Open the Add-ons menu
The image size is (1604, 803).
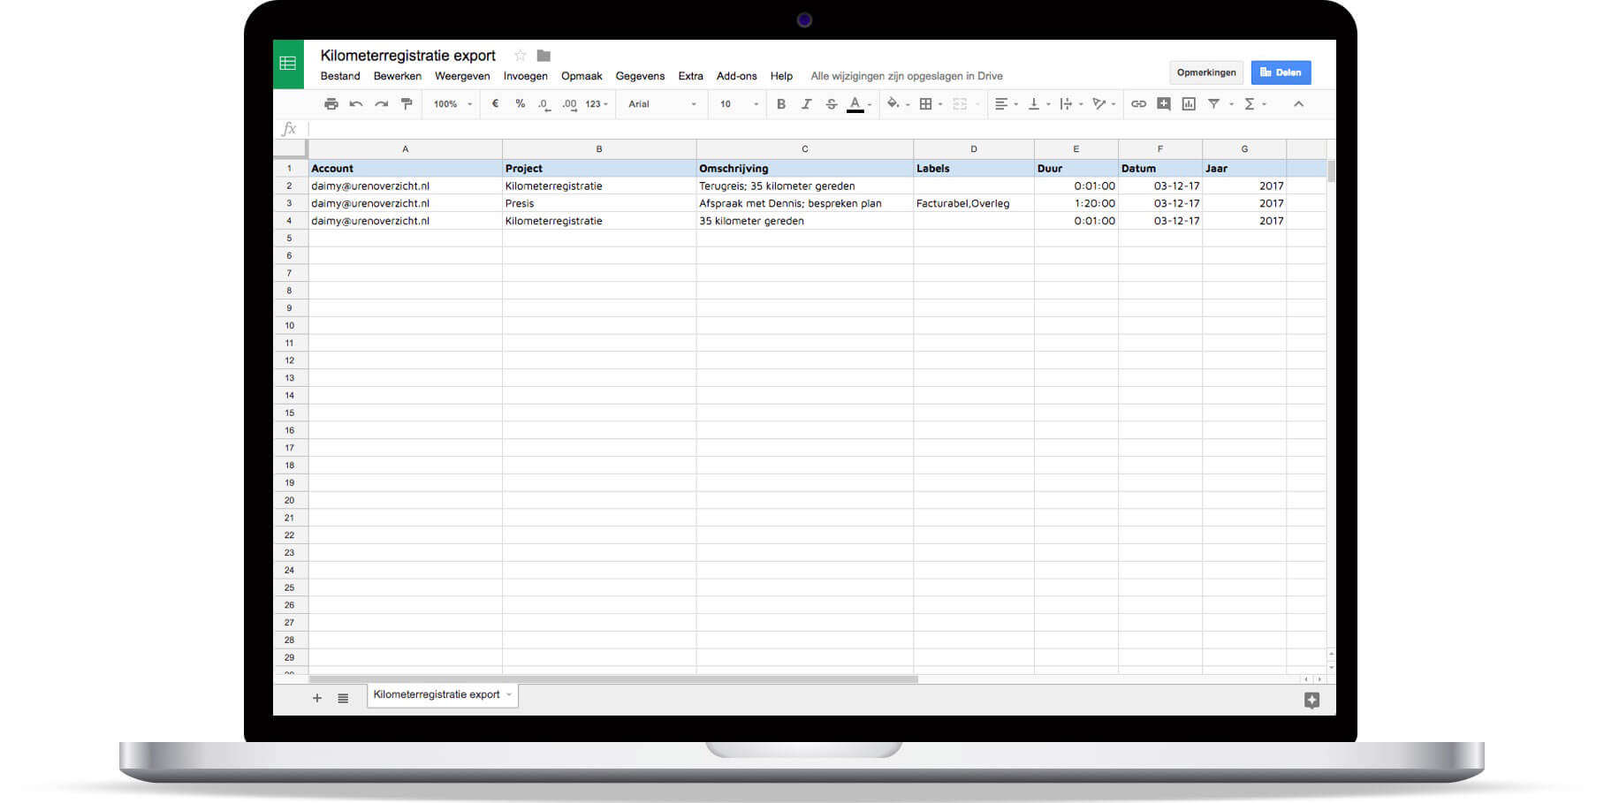point(737,76)
